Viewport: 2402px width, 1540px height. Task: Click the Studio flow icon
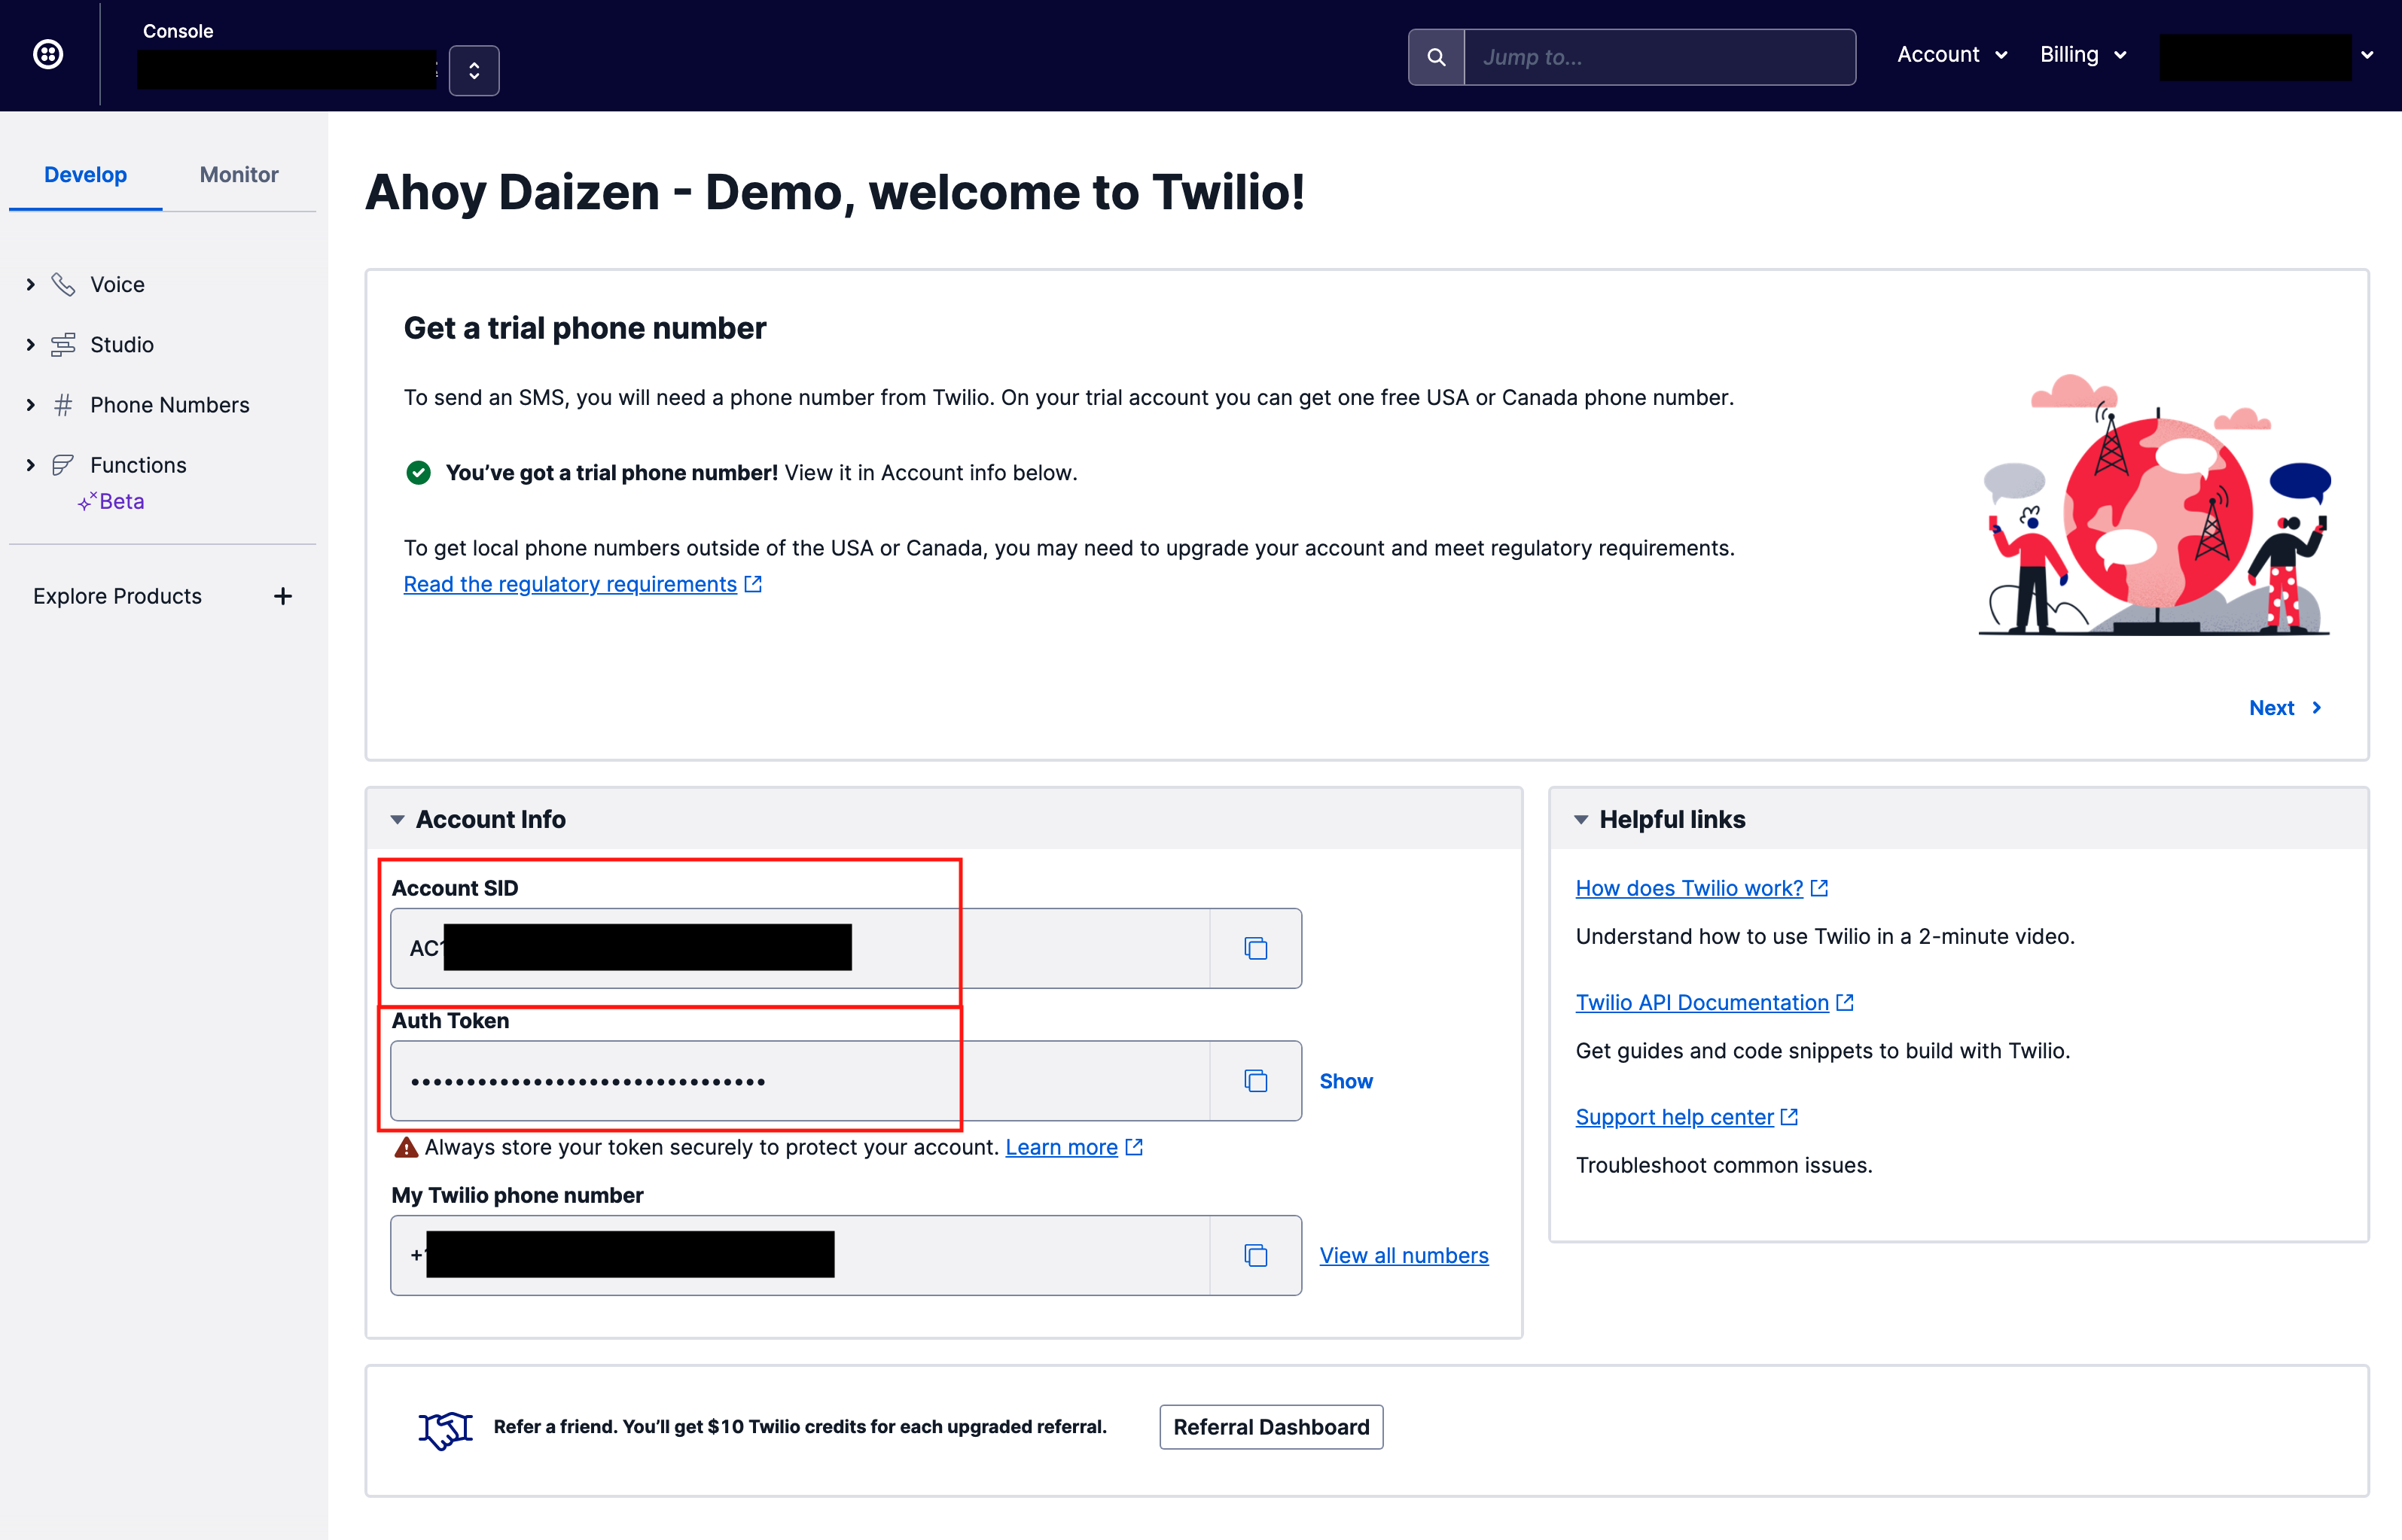coord(63,345)
